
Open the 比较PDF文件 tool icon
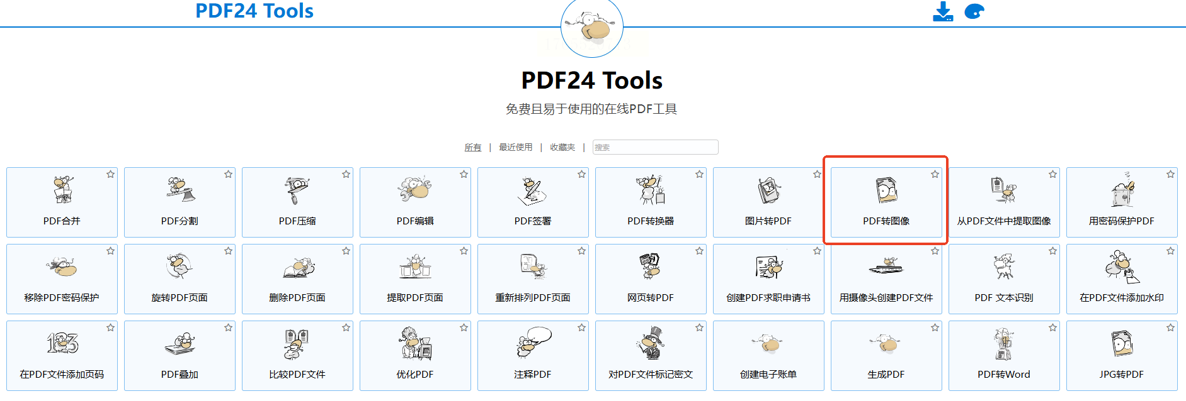click(x=296, y=344)
